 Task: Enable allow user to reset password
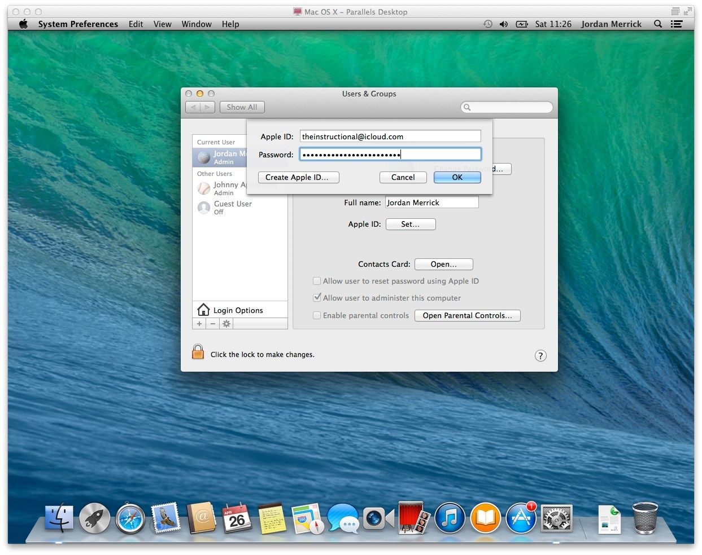click(x=317, y=281)
